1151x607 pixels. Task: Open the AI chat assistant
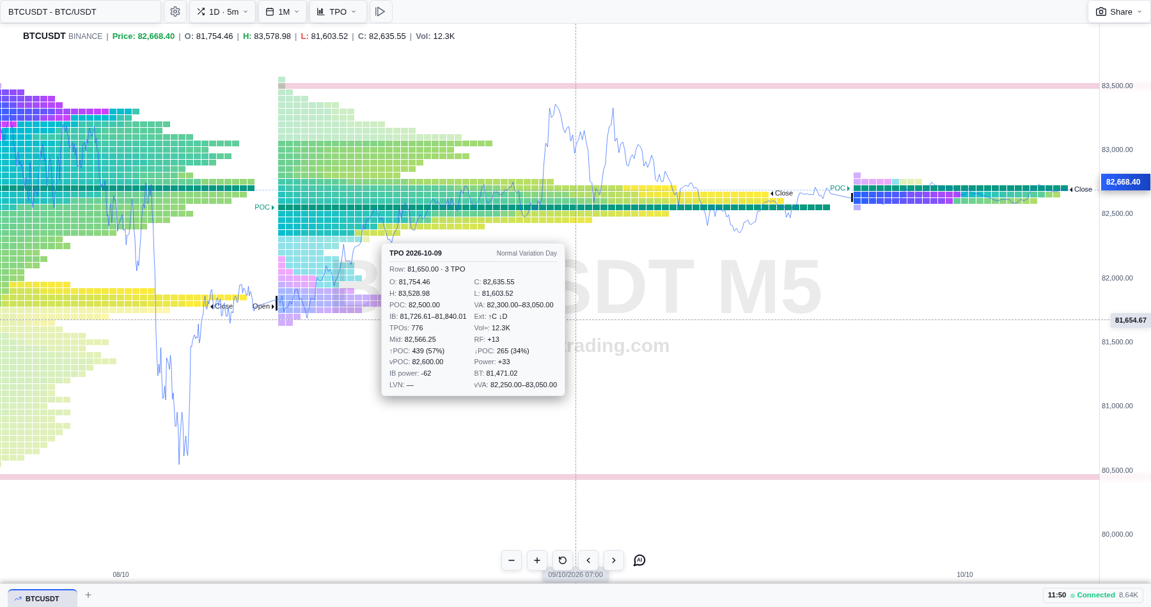tap(639, 560)
